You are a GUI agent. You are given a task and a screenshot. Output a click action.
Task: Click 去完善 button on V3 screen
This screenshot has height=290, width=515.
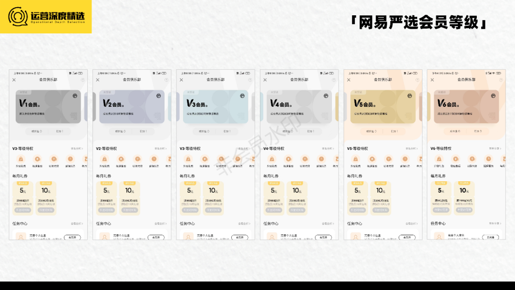[239, 237]
